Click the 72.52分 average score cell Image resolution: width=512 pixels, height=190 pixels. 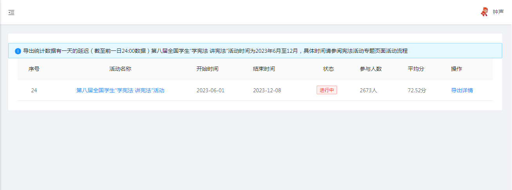pos(417,90)
